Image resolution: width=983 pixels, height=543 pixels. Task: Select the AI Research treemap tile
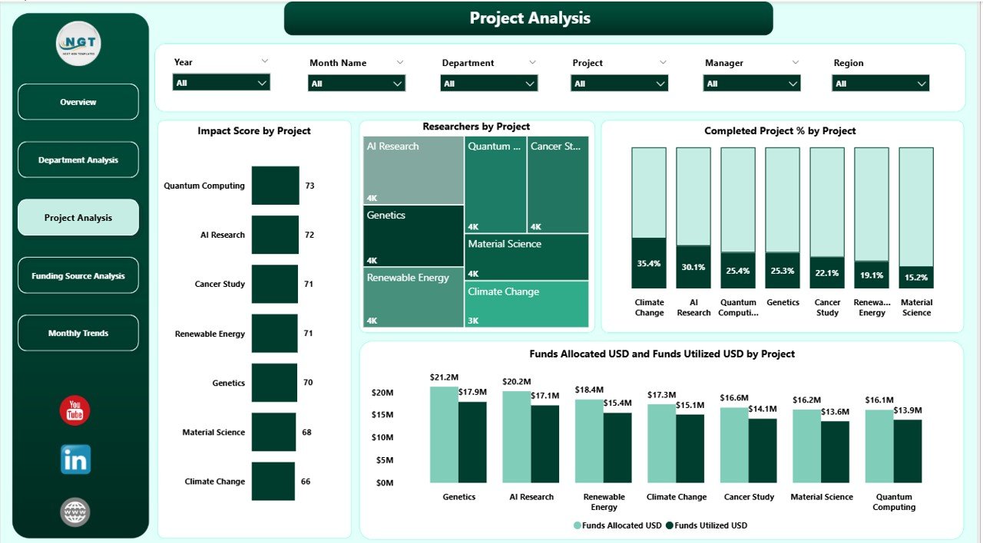click(412, 170)
